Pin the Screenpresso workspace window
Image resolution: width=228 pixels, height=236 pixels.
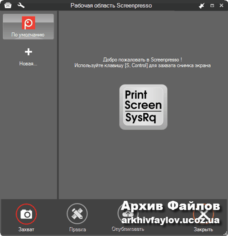[202, 6]
